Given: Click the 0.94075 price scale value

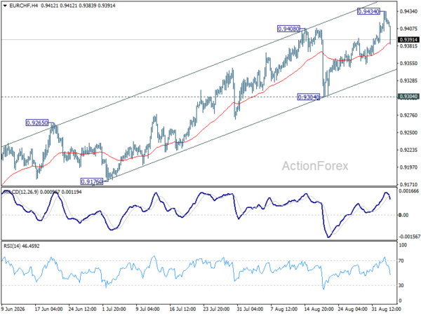Looking at the screenshot, I should [x=408, y=29].
